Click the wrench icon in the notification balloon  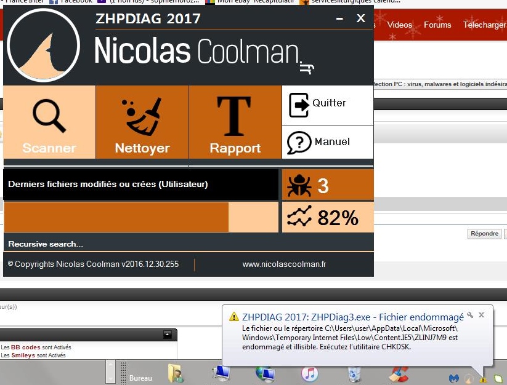click(x=470, y=315)
